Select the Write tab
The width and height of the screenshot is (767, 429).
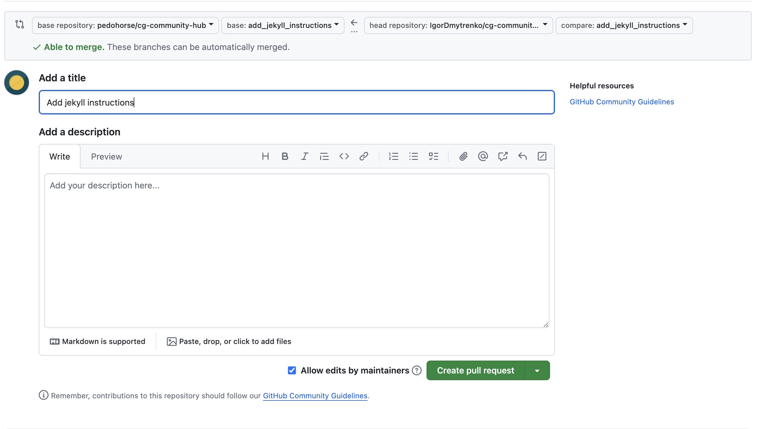click(x=60, y=157)
